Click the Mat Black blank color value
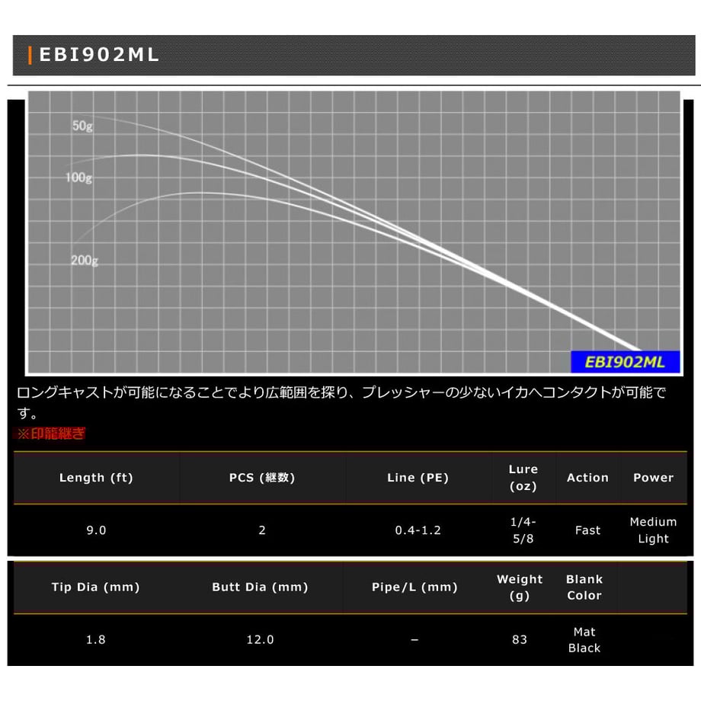Viewport: 701px width, 701px height. click(x=584, y=640)
